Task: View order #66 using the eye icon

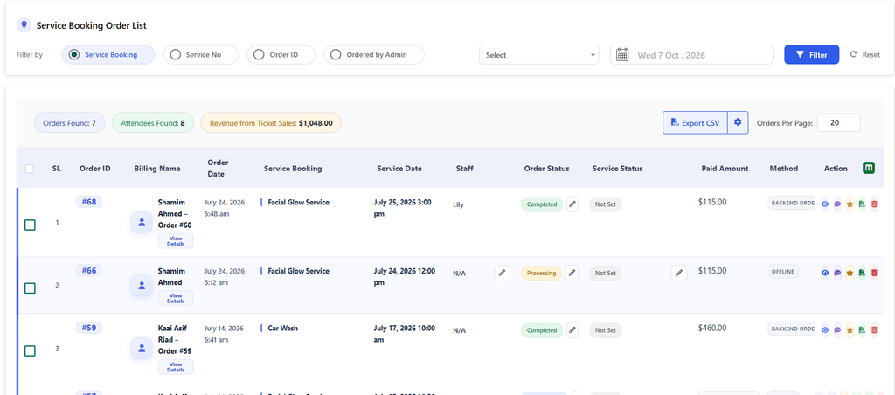Action: pos(825,273)
